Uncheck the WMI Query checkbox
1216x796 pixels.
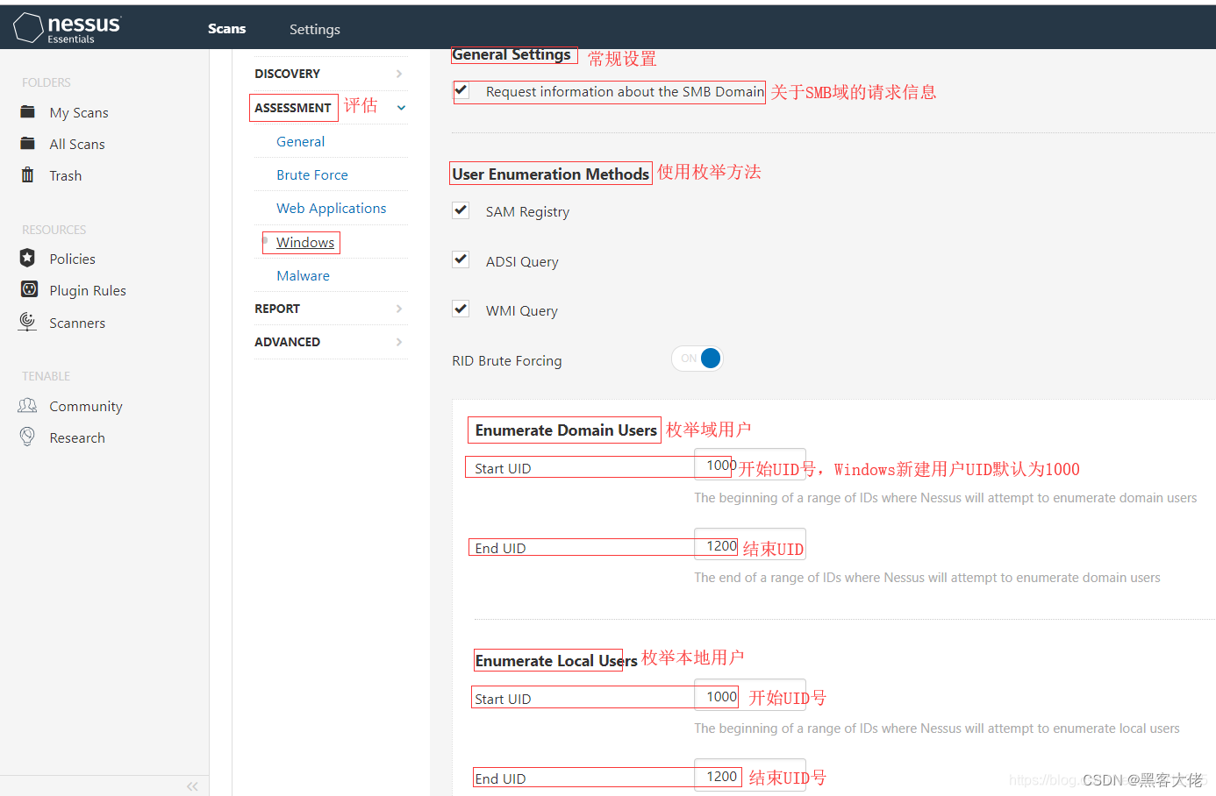pyautogui.click(x=461, y=309)
